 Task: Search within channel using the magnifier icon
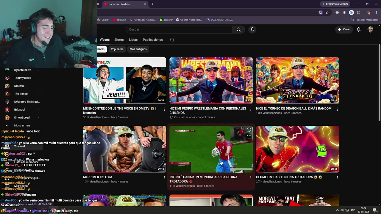172,40
